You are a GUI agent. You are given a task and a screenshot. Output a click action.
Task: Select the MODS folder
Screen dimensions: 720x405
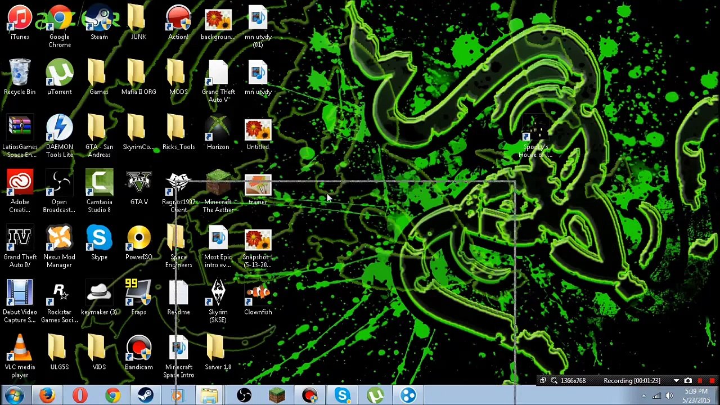coord(178,78)
